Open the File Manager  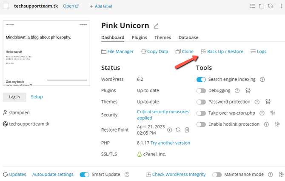tap(117, 52)
